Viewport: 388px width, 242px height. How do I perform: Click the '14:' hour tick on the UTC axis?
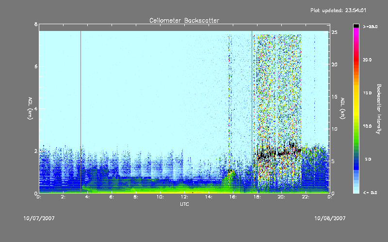point(209,197)
